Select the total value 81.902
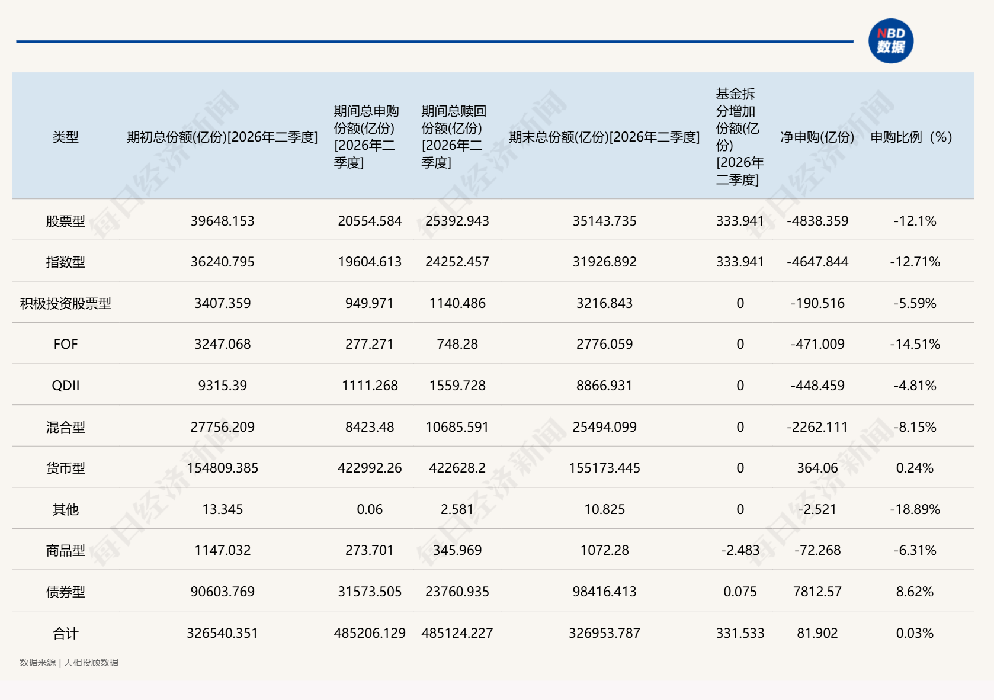Image resolution: width=994 pixels, height=700 pixels. 817,633
